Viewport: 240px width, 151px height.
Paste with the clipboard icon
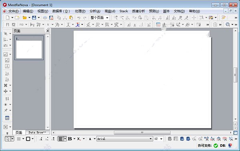[71, 18]
